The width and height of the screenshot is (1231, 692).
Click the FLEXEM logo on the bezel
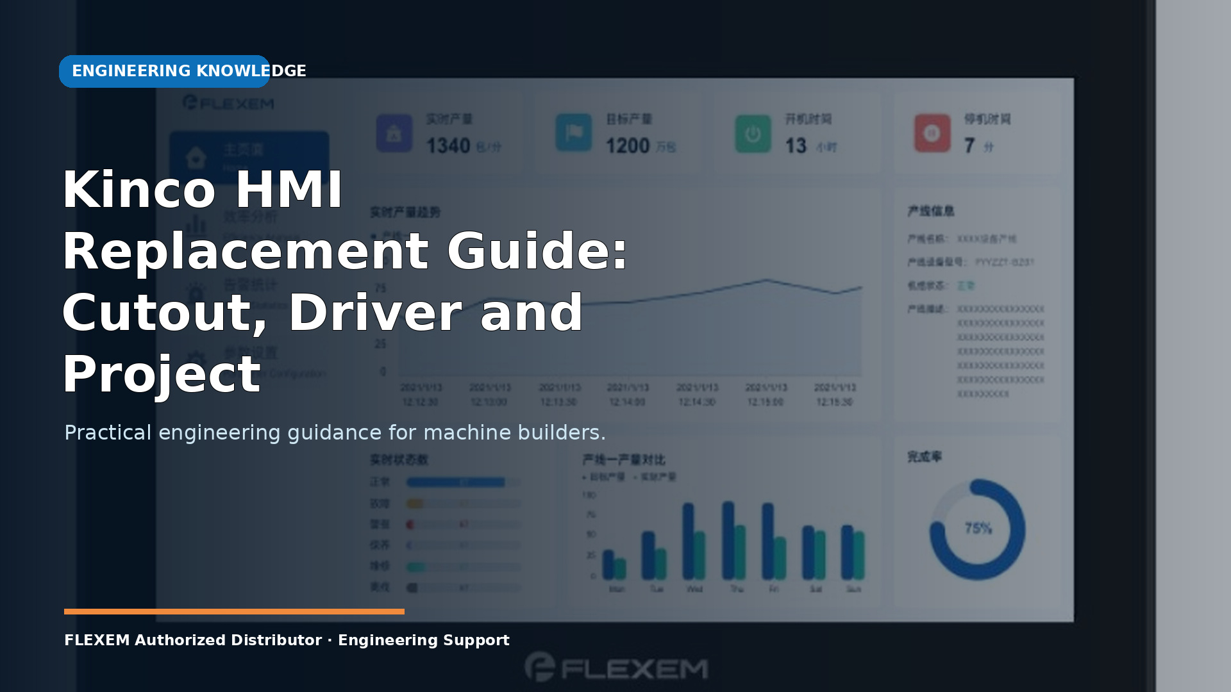[616, 667]
